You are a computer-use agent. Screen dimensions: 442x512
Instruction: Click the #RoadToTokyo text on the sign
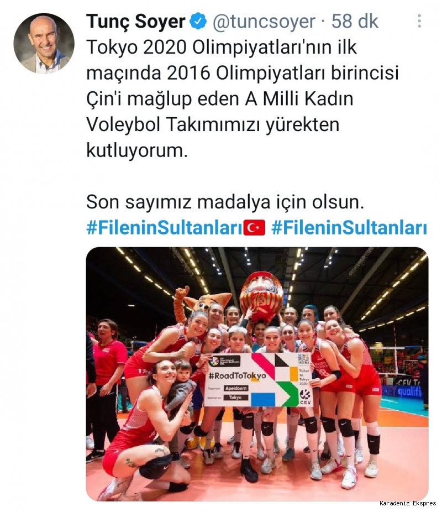click(x=238, y=375)
